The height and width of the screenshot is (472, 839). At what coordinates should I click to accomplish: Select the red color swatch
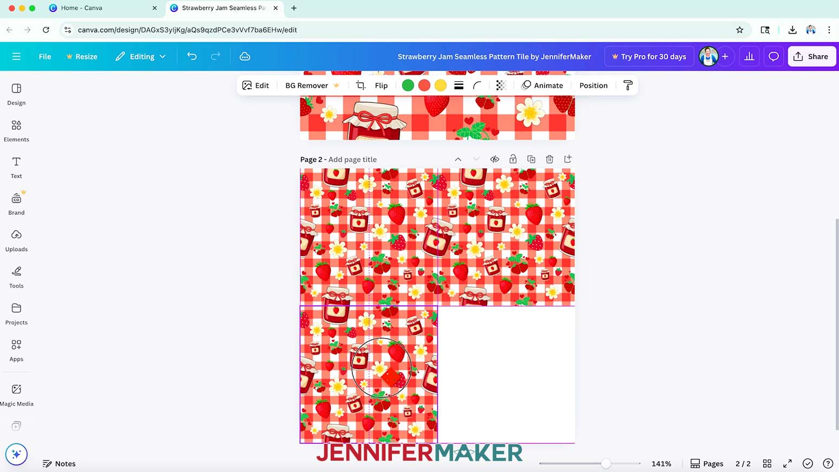(424, 86)
